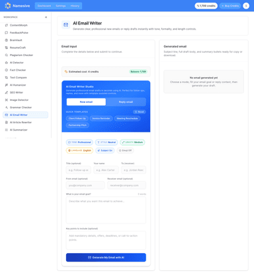Open Text Compare from its icon
The height and width of the screenshot is (275, 254).
click(x=7, y=78)
